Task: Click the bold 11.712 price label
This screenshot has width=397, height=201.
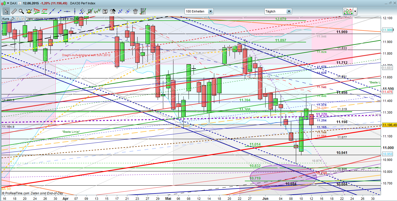Action: pos(342,62)
